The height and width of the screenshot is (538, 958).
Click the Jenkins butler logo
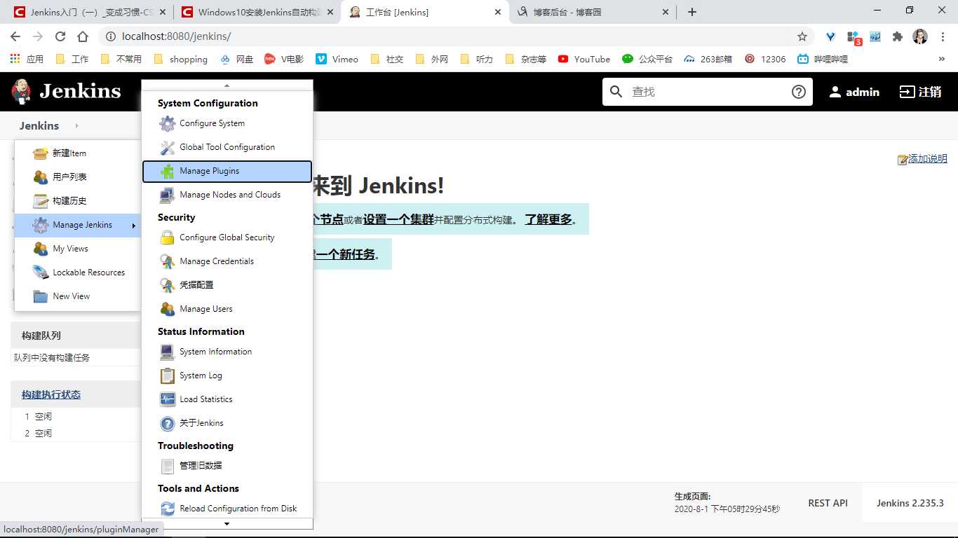pos(21,91)
